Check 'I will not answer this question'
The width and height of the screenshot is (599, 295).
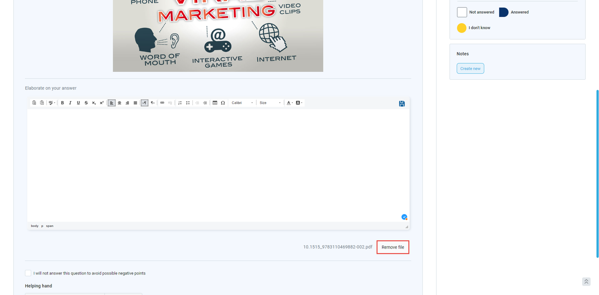click(x=28, y=273)
